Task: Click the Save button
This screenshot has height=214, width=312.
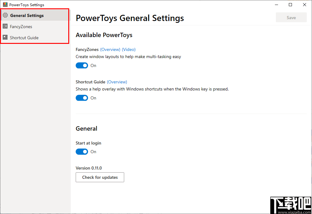Action: (x=291, y=17)
